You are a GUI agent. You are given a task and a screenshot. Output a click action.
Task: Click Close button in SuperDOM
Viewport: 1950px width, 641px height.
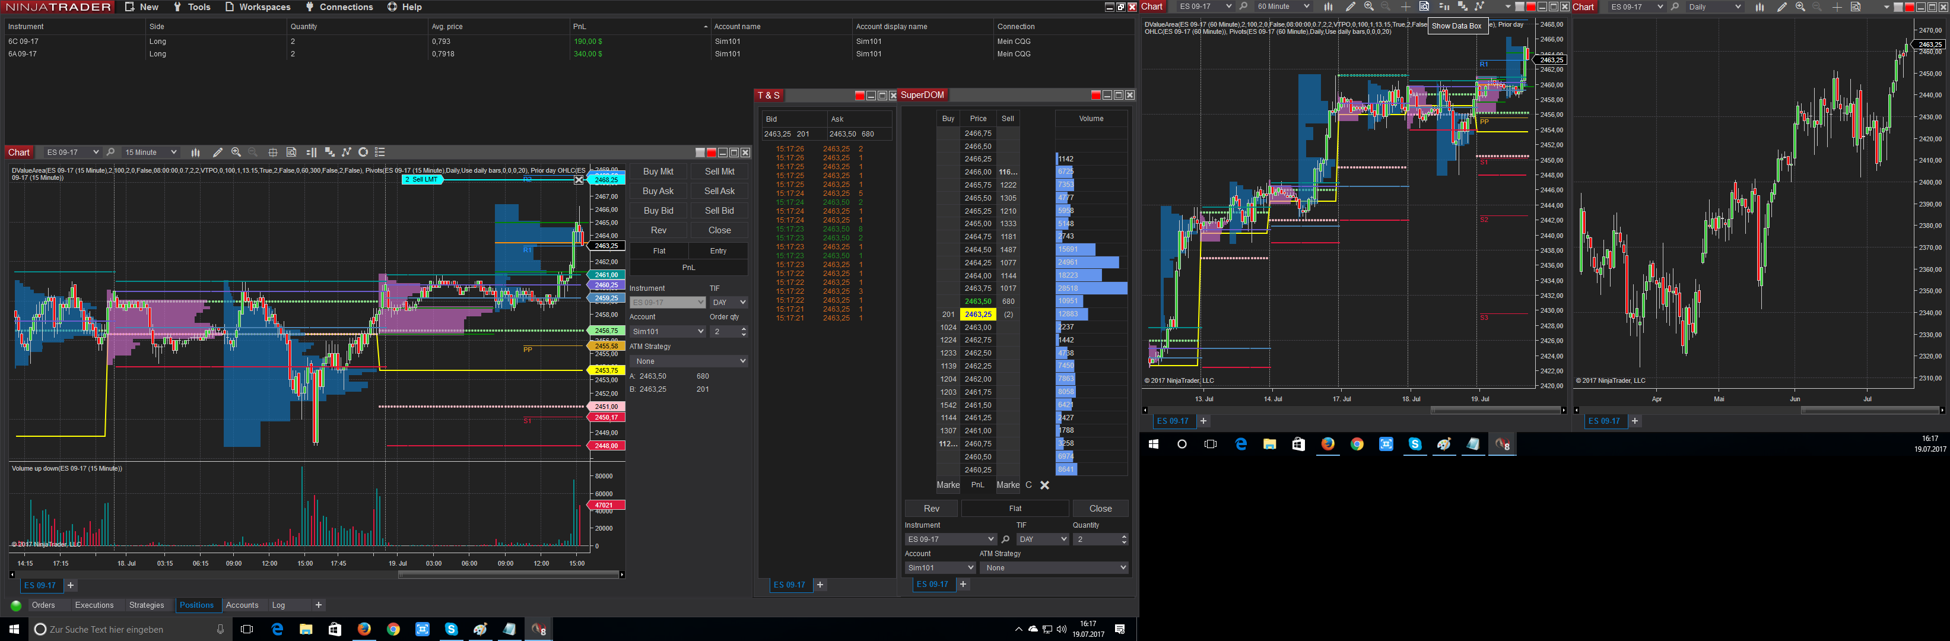tap(1101, 509)
